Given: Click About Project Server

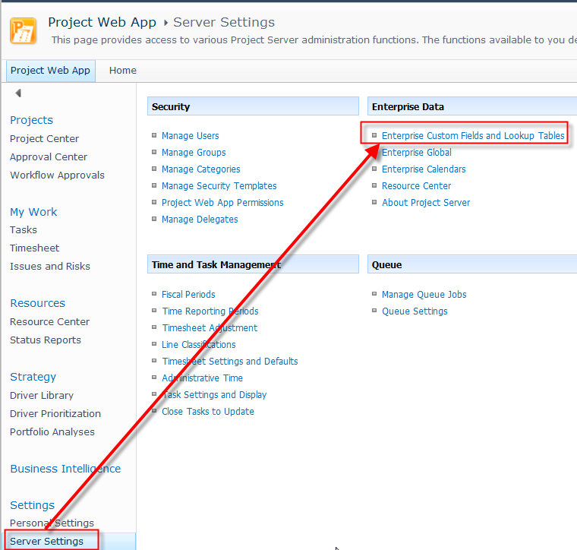Looking at the screenshot, I should pyautogui.click(x=426, y=203).
